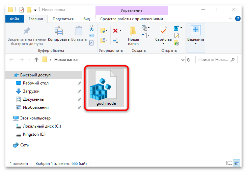Open the easy access dropdown arrow

(148, 35)
